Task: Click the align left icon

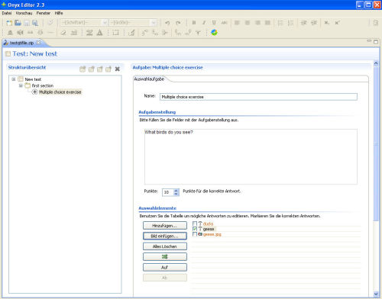Action: coord(237,23)
